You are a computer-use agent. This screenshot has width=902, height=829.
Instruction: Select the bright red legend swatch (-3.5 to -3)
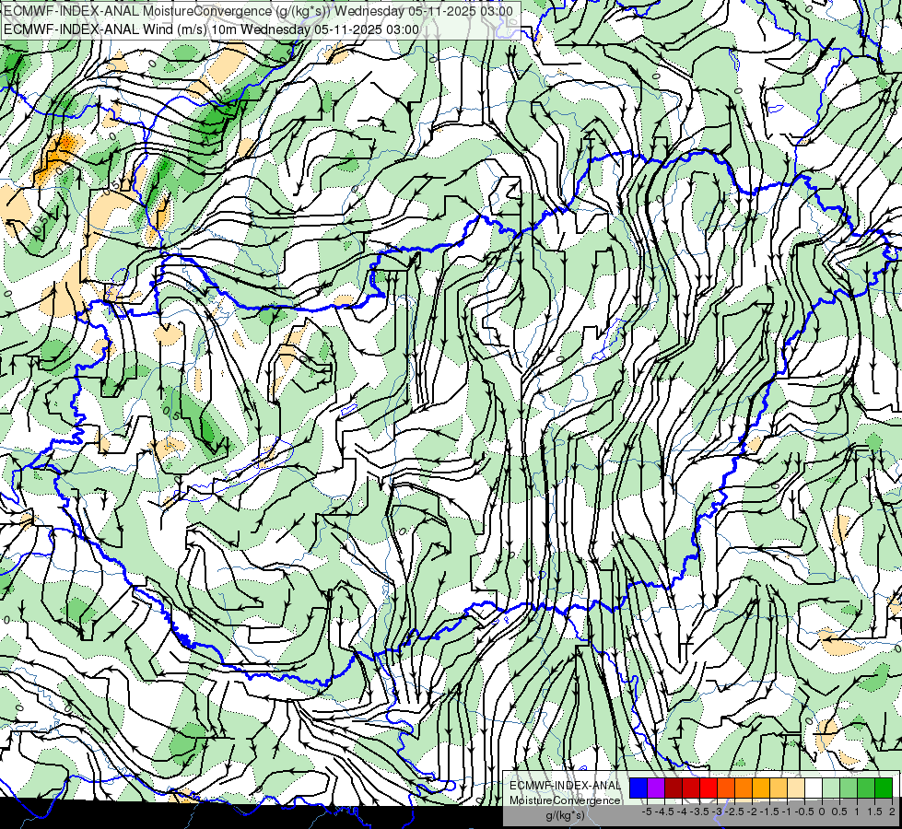point(709,788)
